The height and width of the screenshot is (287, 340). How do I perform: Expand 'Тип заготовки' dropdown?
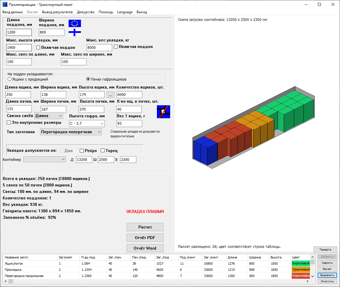point(71,132)
